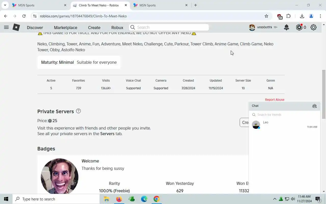Viewport: 326px width, 204px height.
Task: Bookmark this page with the star icon
Action: [x=266, y=16]
